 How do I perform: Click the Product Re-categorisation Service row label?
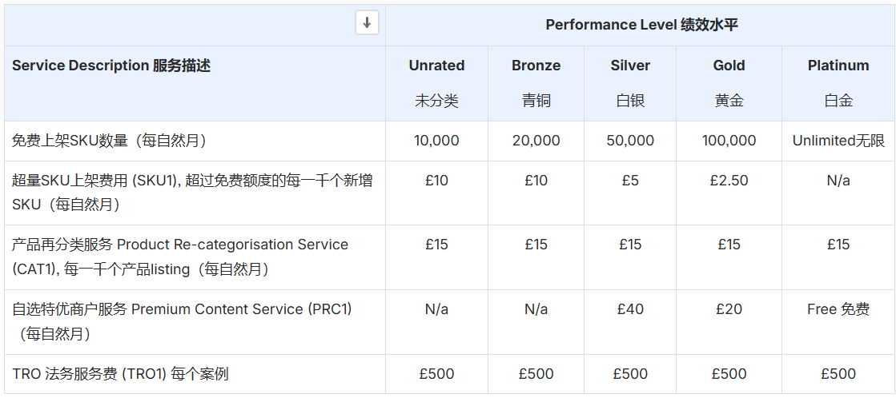[180, 257]
